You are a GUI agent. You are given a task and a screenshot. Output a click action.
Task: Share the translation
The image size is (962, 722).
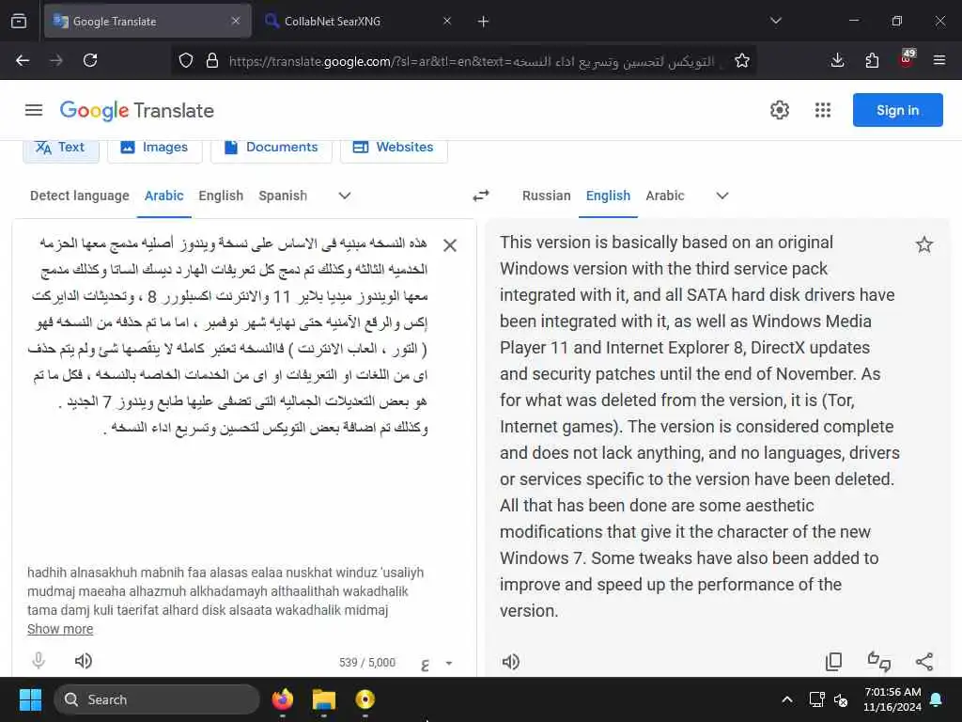[x=924, y=662]
